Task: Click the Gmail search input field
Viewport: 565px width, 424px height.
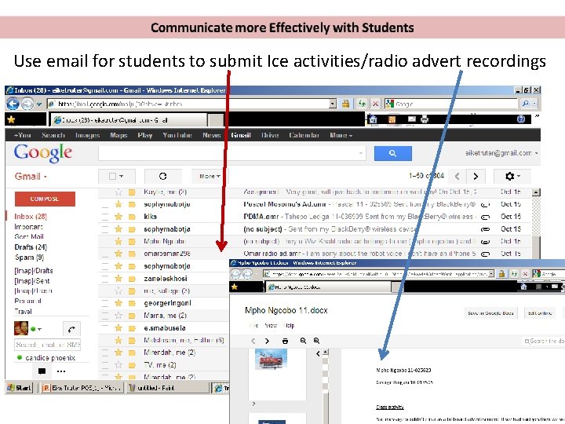Action: tap(229, 153)
